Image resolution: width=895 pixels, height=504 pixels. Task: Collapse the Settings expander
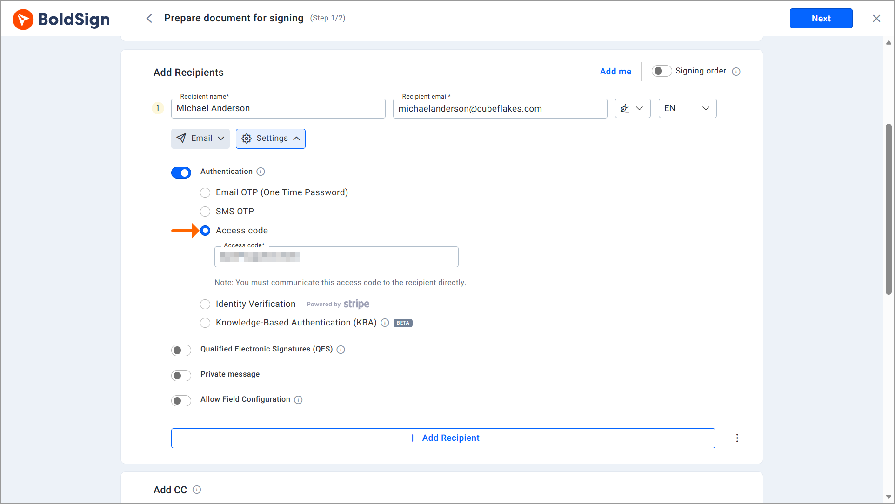[271, 139]
